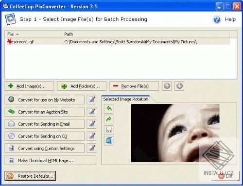Click the Add Image(s)... button
The height and width of the screenshot is (186, 243).
click(x=29, y=86)
